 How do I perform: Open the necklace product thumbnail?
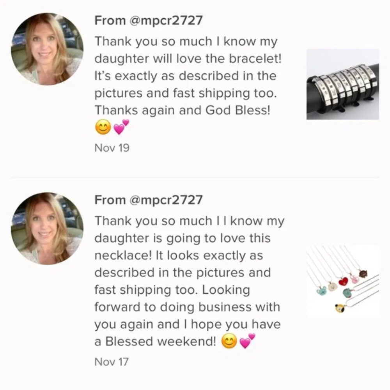point(342,281)
